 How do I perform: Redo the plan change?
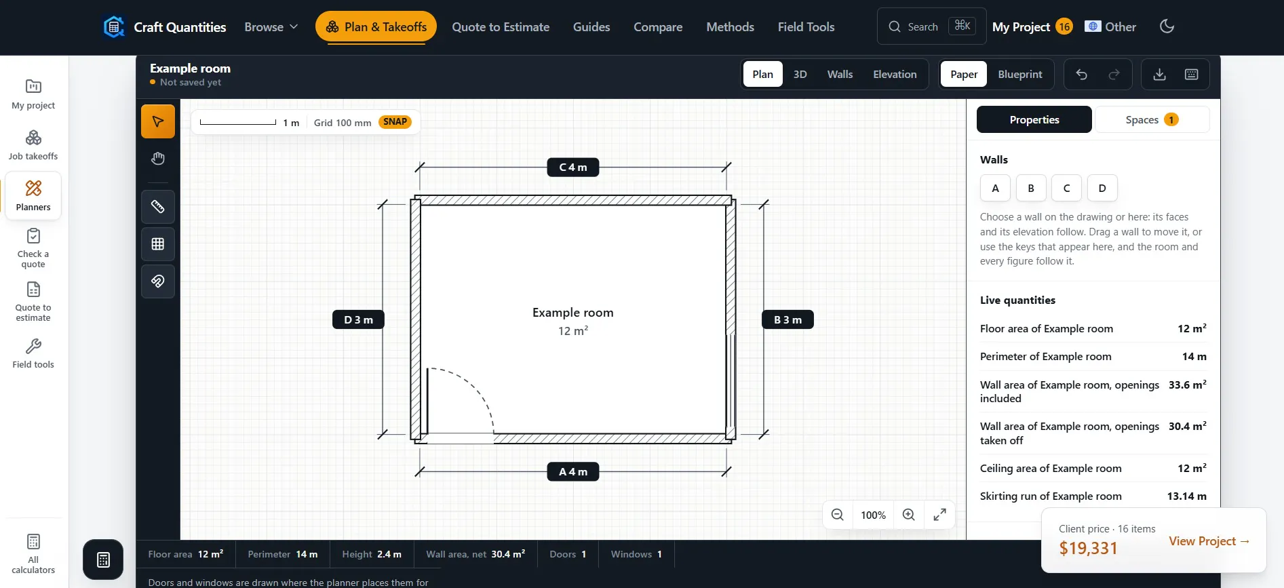1114,75
